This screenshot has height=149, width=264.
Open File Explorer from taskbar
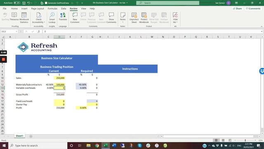(88, 145)
